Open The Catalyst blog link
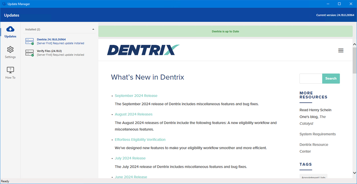This screenshot has width=357, height=184. [x=313, y=120]
